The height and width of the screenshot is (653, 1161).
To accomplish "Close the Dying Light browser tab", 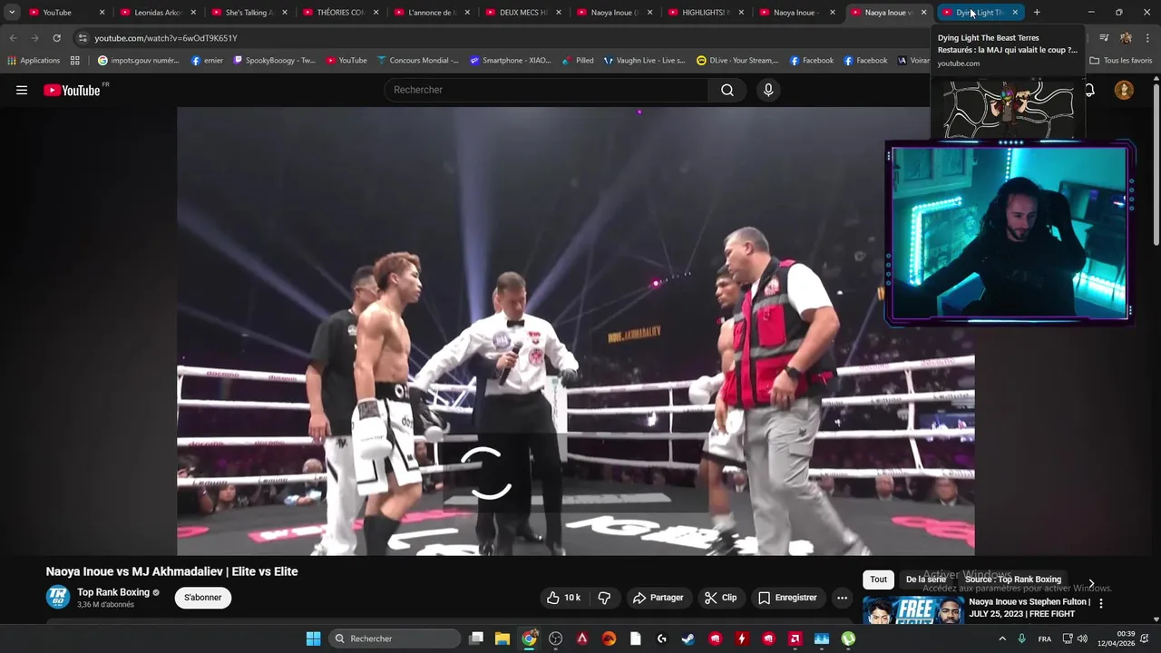I will click(x=1015, y=13).
